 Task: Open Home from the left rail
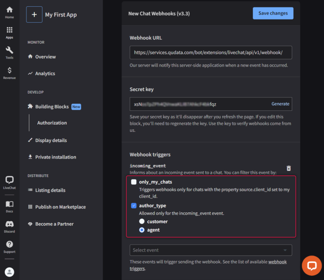(x=9, y=12)
